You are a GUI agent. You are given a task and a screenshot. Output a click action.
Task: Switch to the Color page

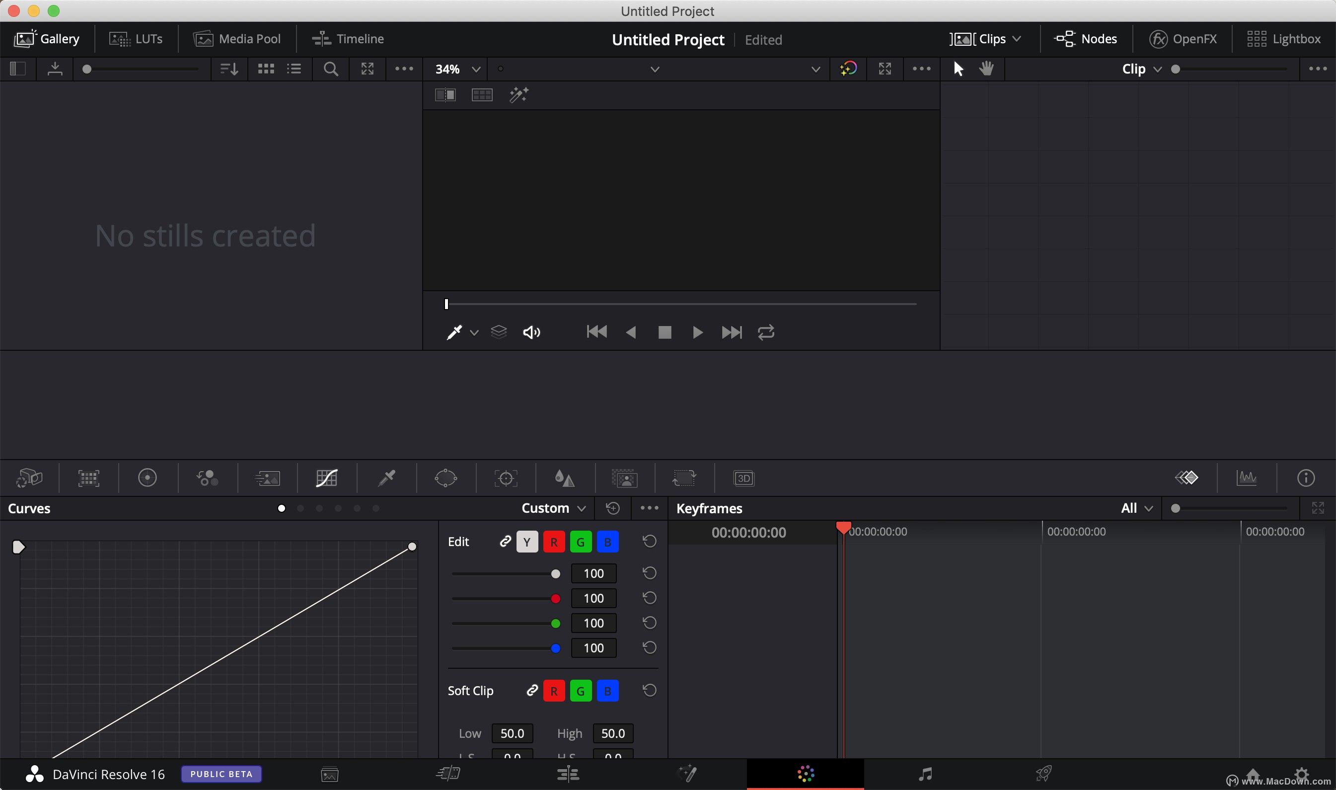click(806, 774)
